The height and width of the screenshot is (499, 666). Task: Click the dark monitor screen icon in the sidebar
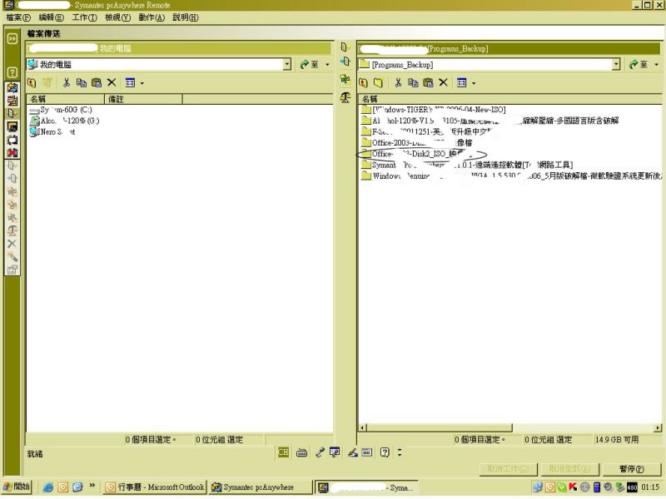(x=12, y=126)
